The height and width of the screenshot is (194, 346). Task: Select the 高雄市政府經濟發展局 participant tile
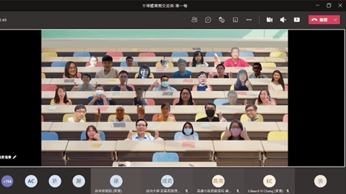218,181
